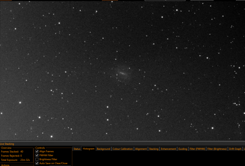This screenshot has width=245, height=166.
Task: Select the Histogram tab
Action: 89,149
